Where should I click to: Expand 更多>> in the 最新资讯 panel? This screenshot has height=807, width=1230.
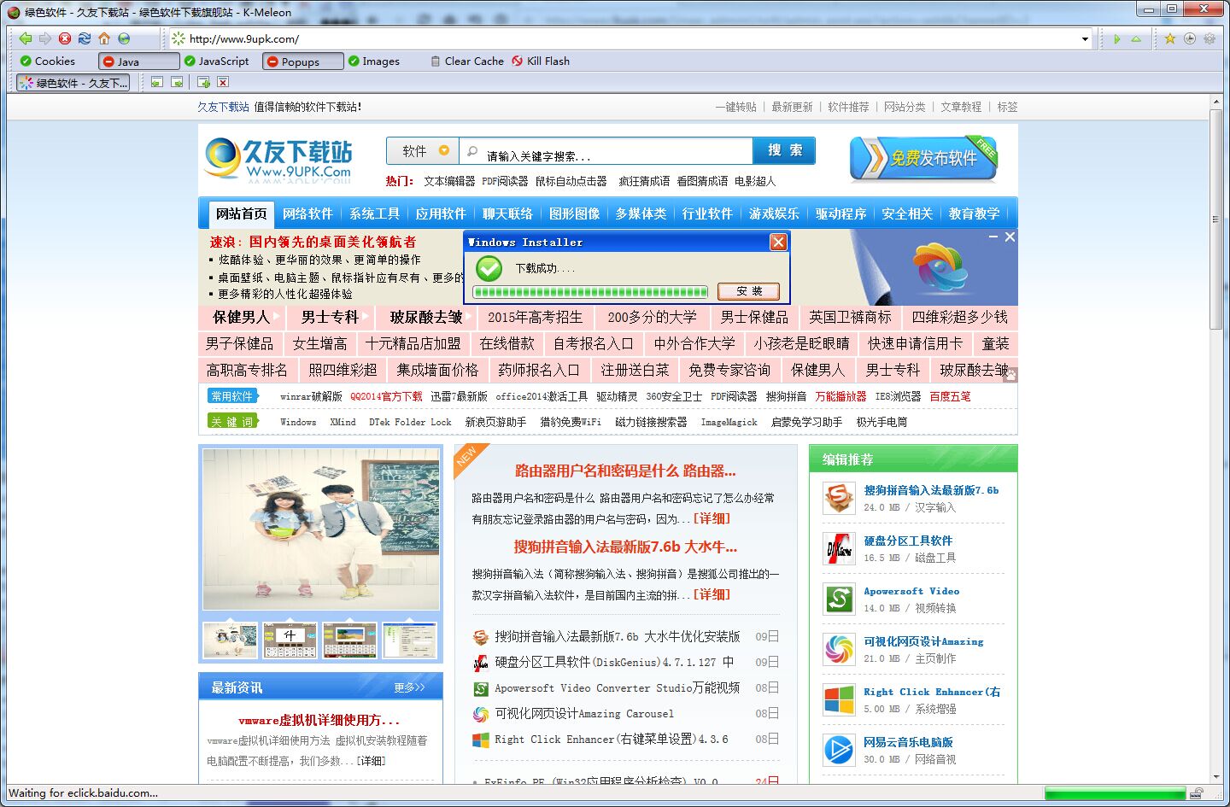(x=409, y=687)
